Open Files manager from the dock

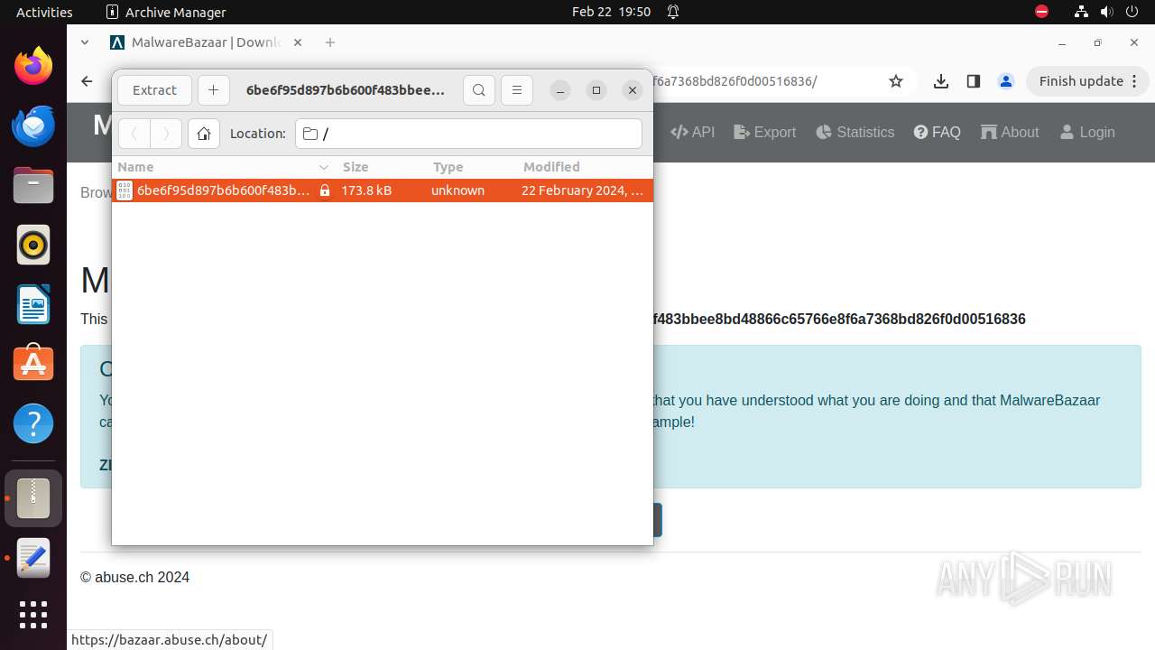coord(33,185)
